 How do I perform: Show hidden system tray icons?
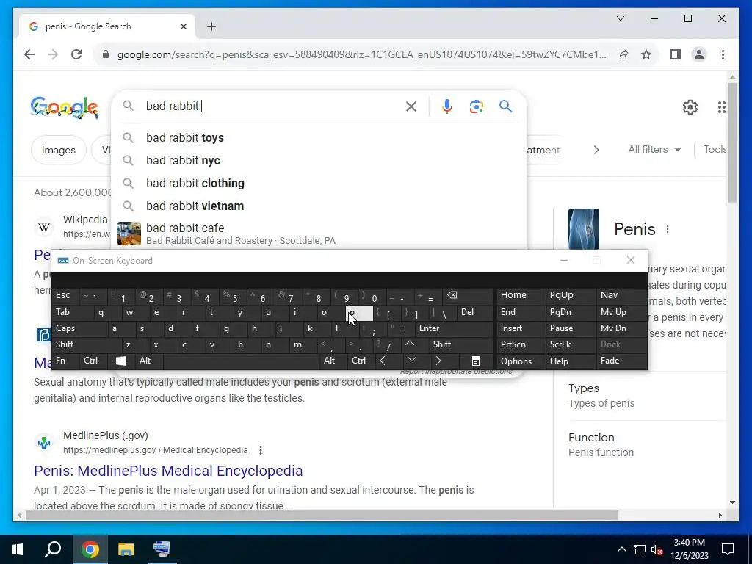coord(621,549)
